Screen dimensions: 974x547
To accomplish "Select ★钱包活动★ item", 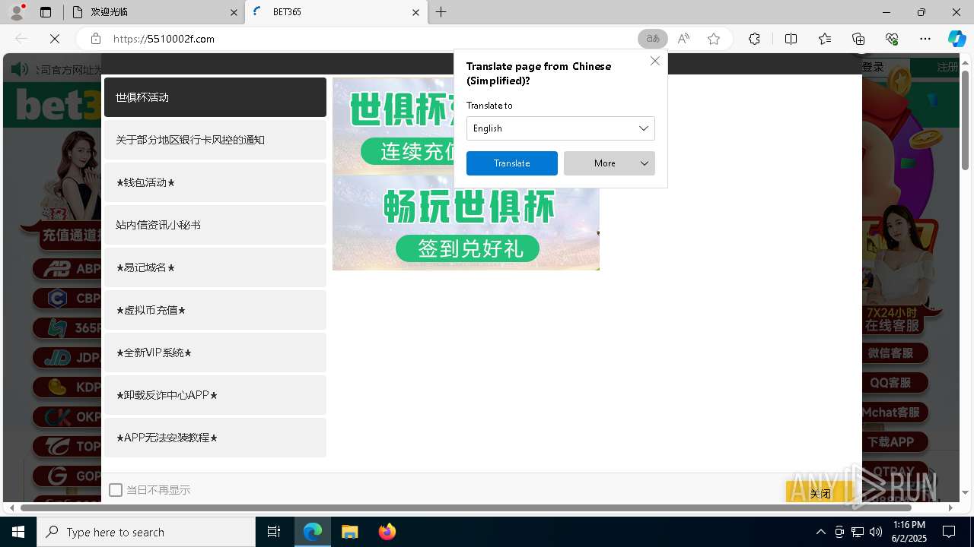I will [x=215, y=182].
